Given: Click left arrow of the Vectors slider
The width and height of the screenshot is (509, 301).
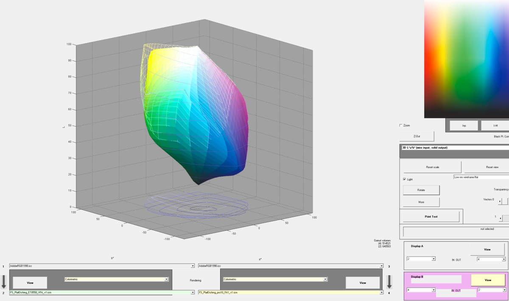Looking at the screenshot, I should pos(500,202).
